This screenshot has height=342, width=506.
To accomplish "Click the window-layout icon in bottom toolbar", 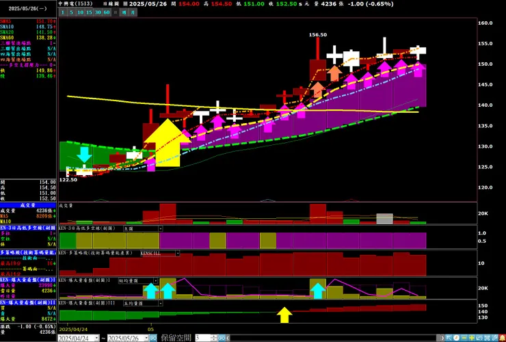I will tap(479, 338).
